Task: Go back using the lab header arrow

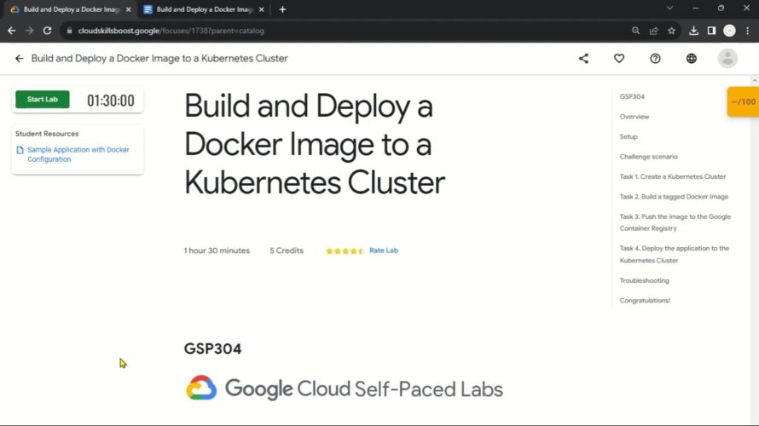Action: [x=19, y=59]
